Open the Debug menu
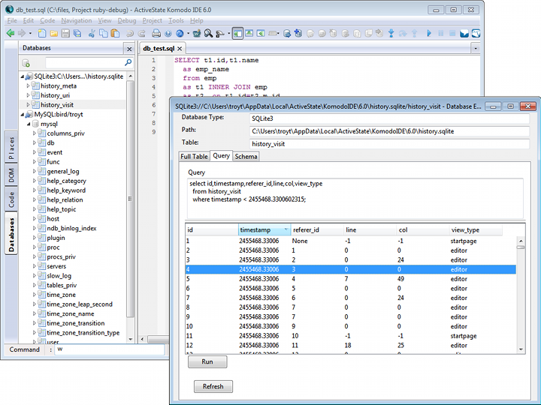The width and height of the screenshot is (541, 405). tap(127, 21)
